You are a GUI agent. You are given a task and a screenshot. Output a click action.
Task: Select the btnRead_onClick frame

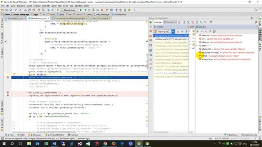[171, 39]
